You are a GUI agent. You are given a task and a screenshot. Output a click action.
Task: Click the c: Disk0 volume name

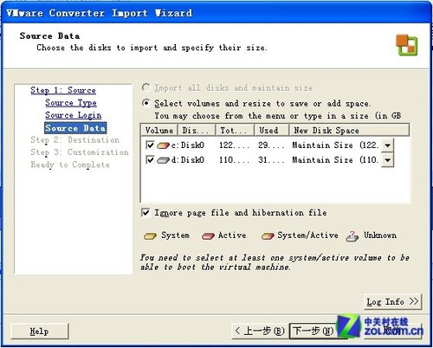point(188,145)
